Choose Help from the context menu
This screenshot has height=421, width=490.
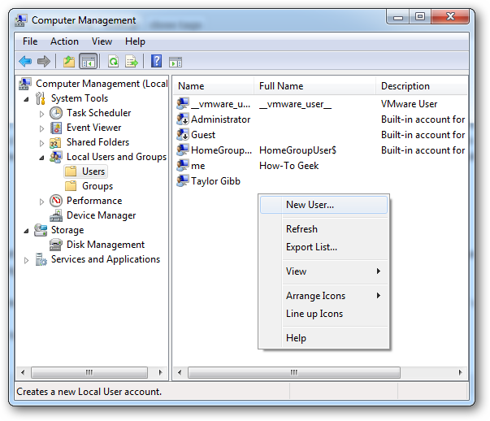(324, 338)
